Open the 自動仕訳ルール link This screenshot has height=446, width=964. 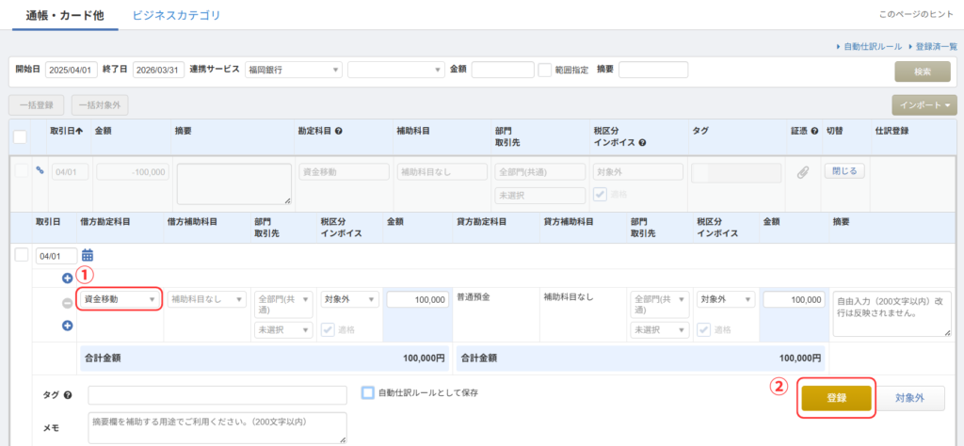click(872, 46)
